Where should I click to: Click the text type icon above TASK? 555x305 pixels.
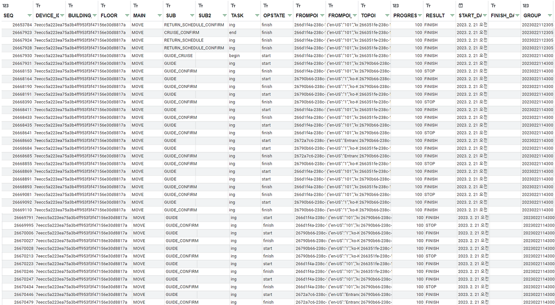tap(233, 6)
